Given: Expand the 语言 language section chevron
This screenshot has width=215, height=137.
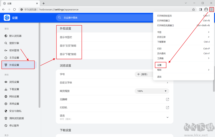Looking at the screenshot, I should click(167, 117).
